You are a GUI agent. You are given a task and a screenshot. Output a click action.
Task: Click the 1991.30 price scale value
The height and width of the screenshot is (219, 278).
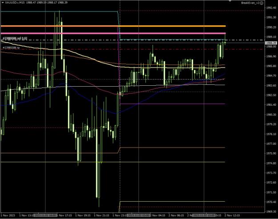pyautogui.click(x=271, y=17)
